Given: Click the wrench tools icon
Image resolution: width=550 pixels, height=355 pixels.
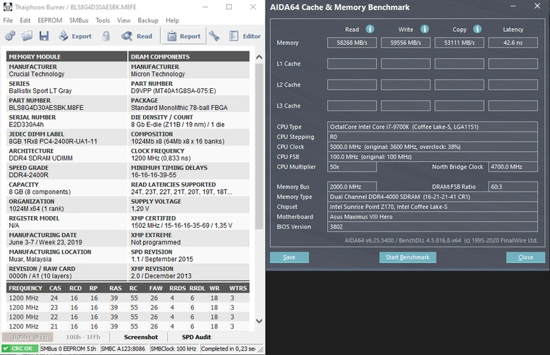Looking at the screenshot, I should pos(214,35).
